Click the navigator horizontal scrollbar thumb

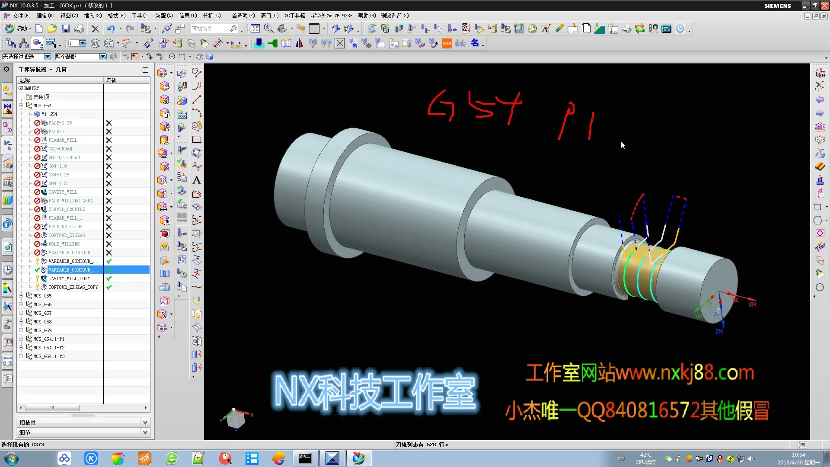(x=52, y=408)
